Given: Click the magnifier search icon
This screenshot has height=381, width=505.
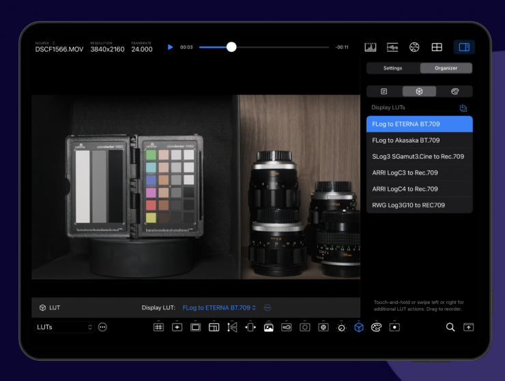Looking at the screenshot, I should (x=450, y=327).
